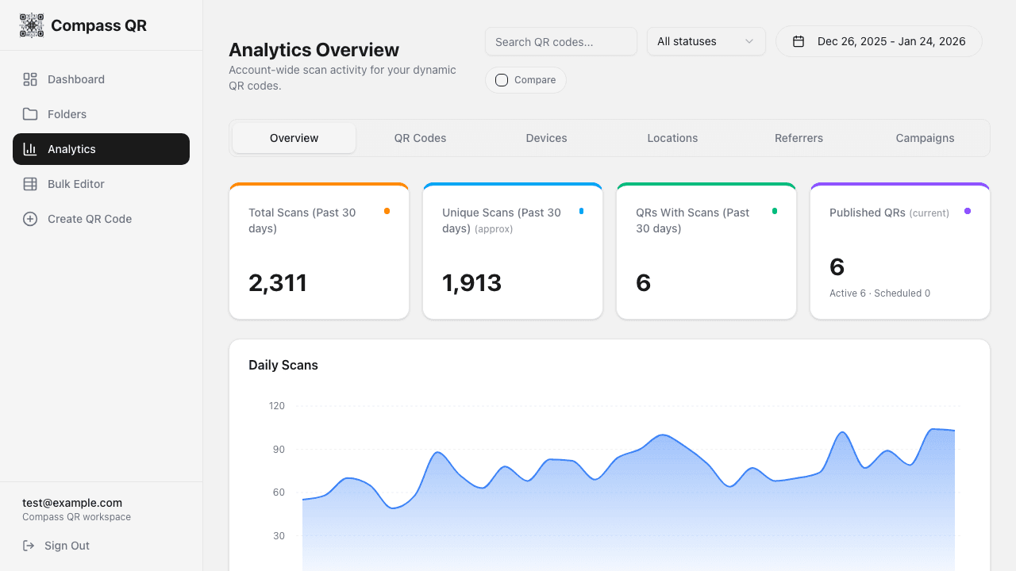Click the Total Scans summary card
Viewport: 1016px width, 571px height.
pos(318,251)
